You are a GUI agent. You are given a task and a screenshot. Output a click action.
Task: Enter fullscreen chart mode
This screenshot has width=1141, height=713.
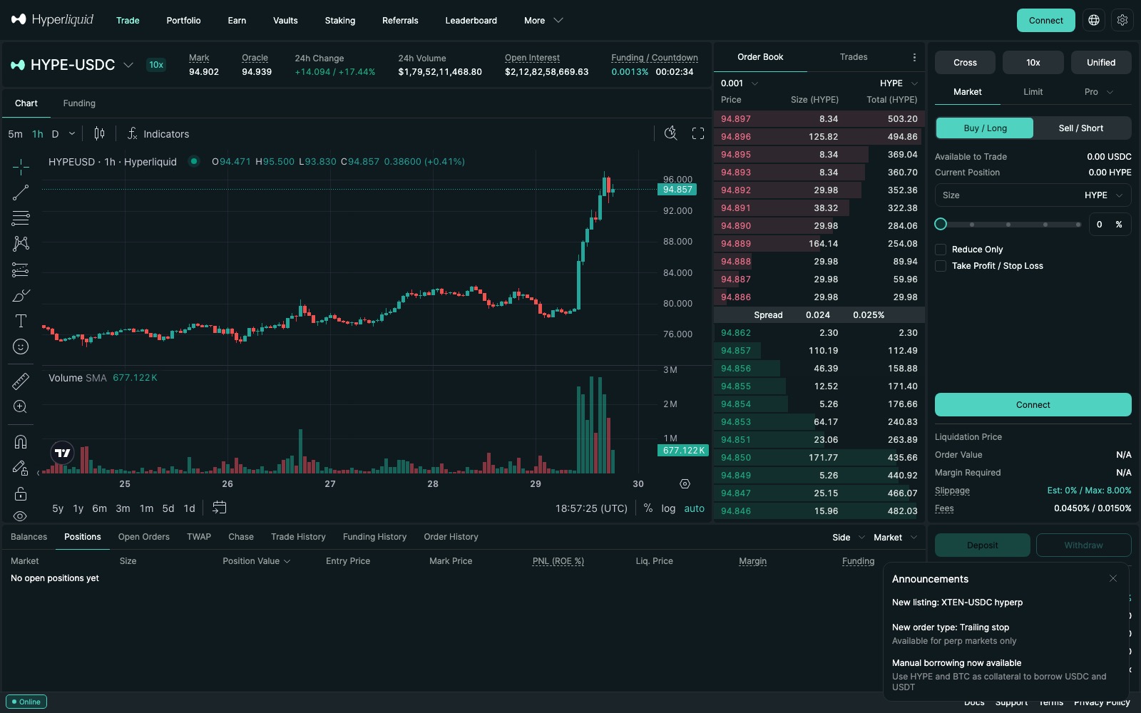click(698, 133)
